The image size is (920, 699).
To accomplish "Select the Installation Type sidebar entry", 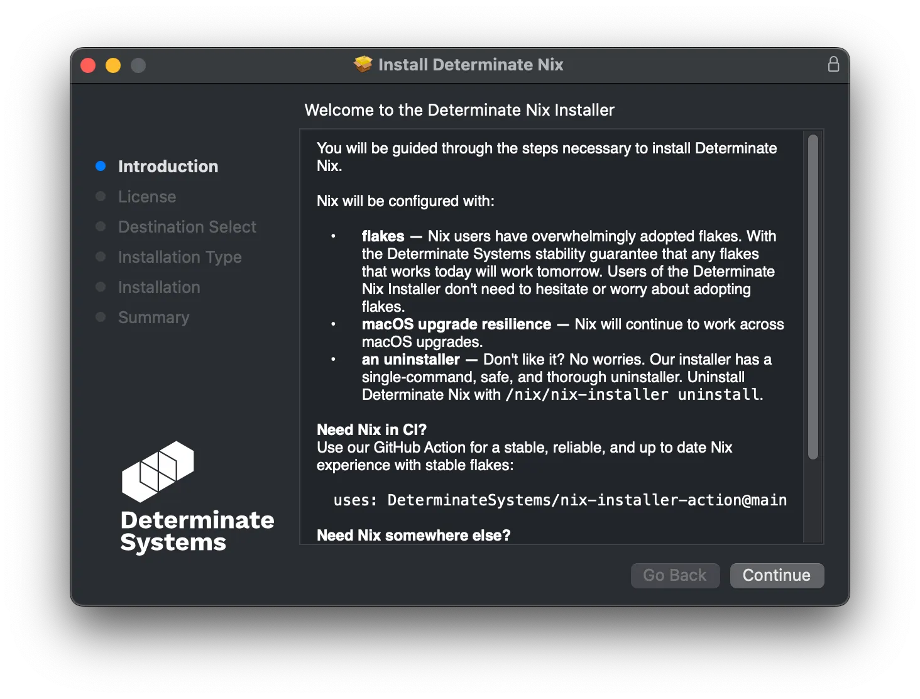I will coord(179,256).
